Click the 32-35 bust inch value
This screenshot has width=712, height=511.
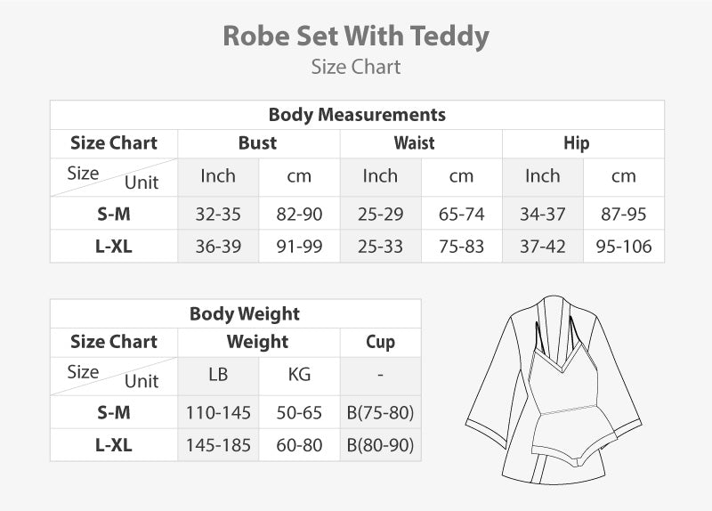(x=218, y=214)
